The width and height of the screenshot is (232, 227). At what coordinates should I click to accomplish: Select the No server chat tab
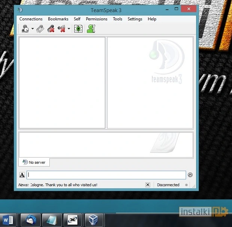[34, 162]
